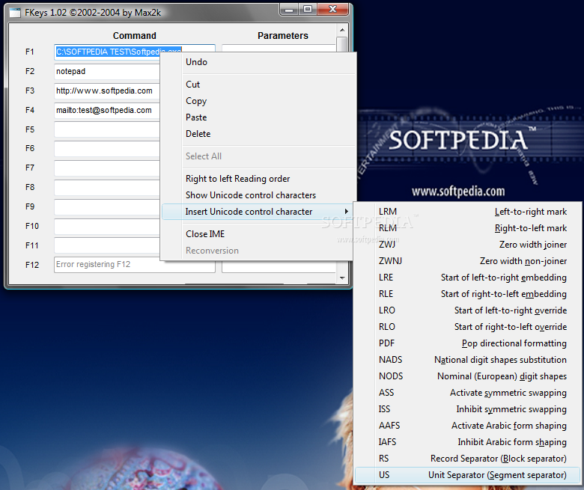Screen dimensions: 584x490
Task: Minimize the FKeys window
Action: click(289, 10)
